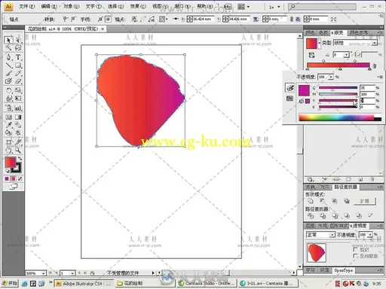The image size is (386, 289).
Task: Open the 对象 (Object) menu
Action: 72,7
